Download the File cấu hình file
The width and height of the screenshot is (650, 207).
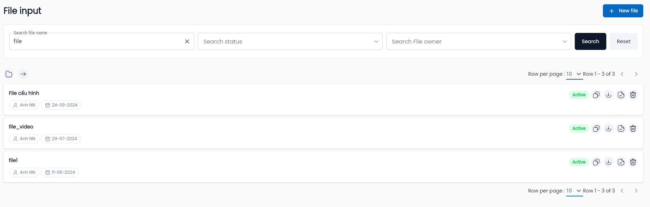[x=609, y=95]
